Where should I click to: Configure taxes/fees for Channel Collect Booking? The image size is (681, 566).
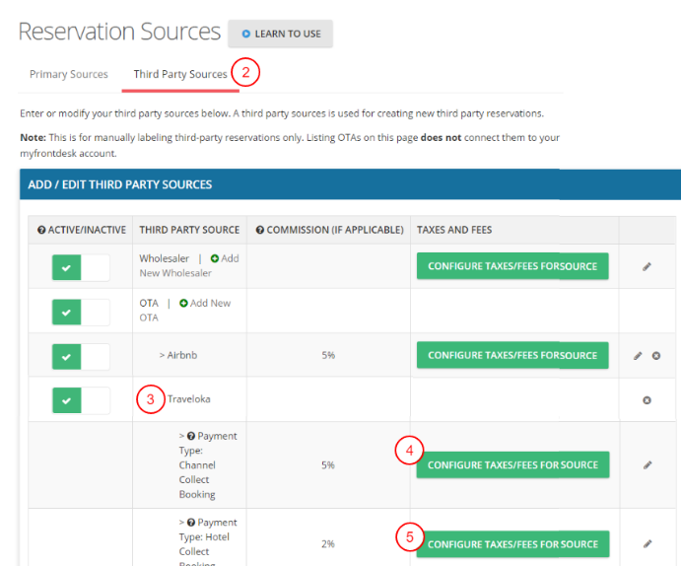pyautogui.click(x=512, y=464)
